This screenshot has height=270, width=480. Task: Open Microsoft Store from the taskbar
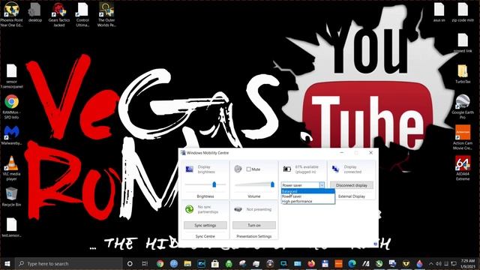click(x=215, y=263)
